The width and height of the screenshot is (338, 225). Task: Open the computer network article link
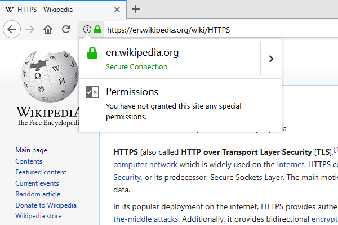tap(145, 165)
